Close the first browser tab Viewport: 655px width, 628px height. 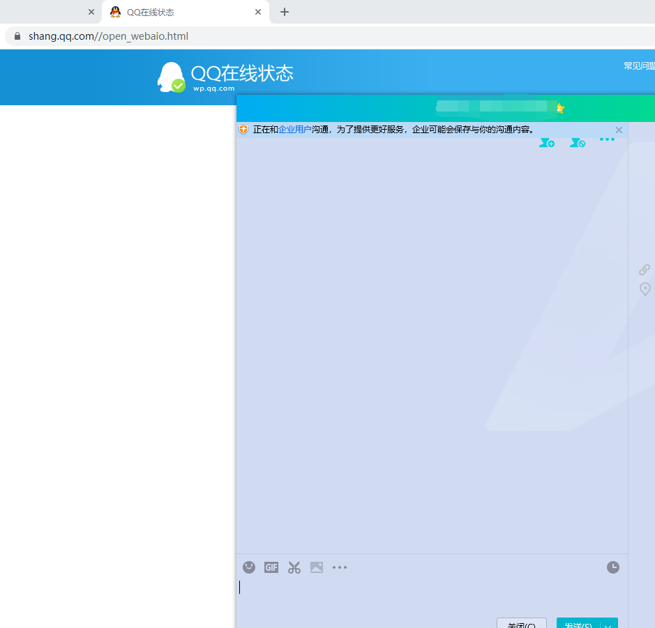pos(91,12)
